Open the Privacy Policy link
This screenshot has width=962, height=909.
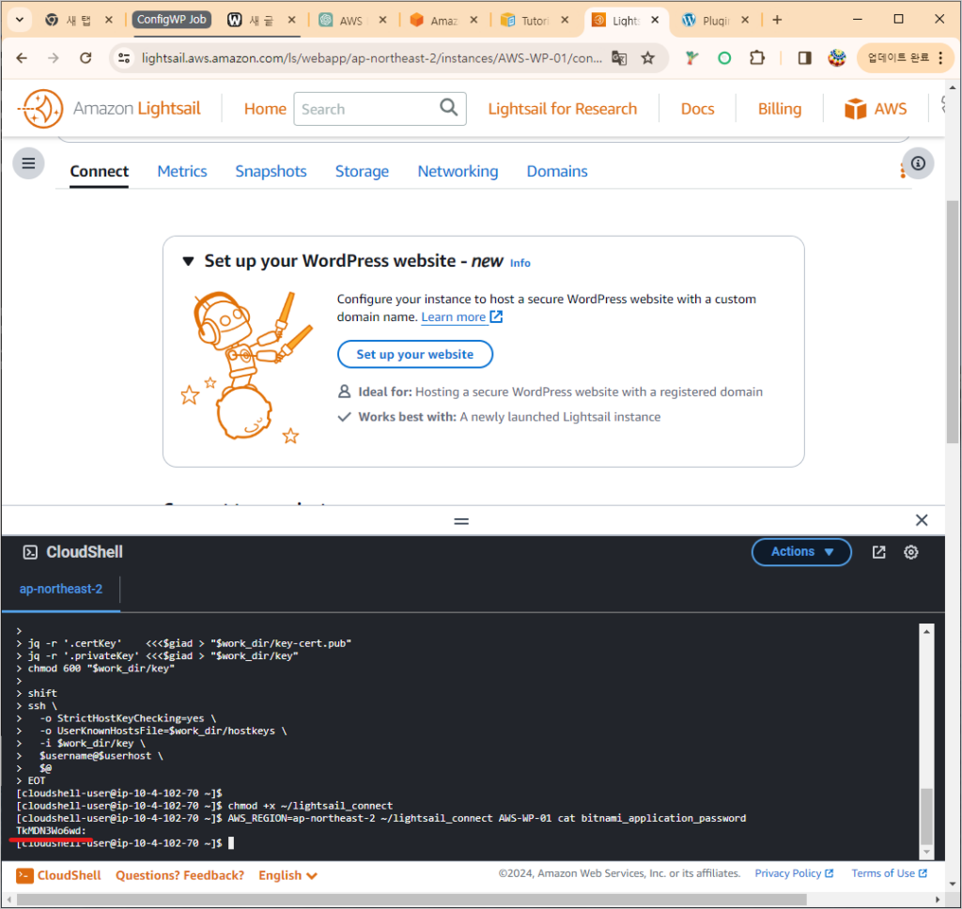pos(794,873)
